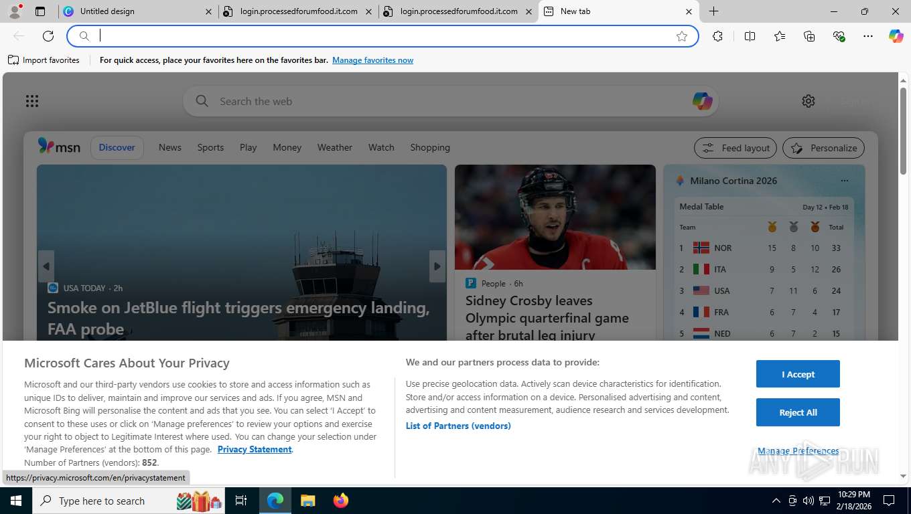Screen dimensions: 911x514
Task: Click the Personalize button
Action: (824, 148)
